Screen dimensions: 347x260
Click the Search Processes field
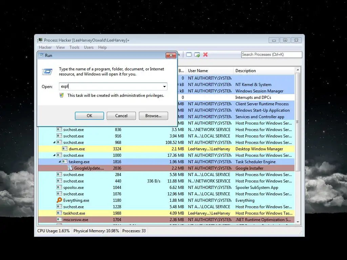click(x=271, y=55)
